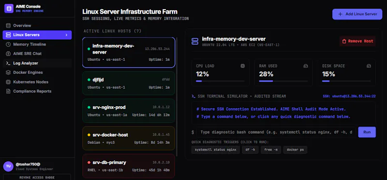Trigger the systemctl status nginx quick command
387x180 pixels.
pyautogui.click(x=215, y=150)
